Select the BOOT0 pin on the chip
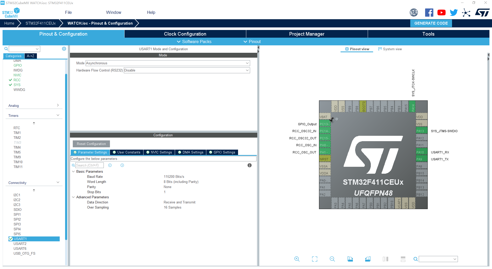Viewport: 492px width, 269px height. (363, 107)
